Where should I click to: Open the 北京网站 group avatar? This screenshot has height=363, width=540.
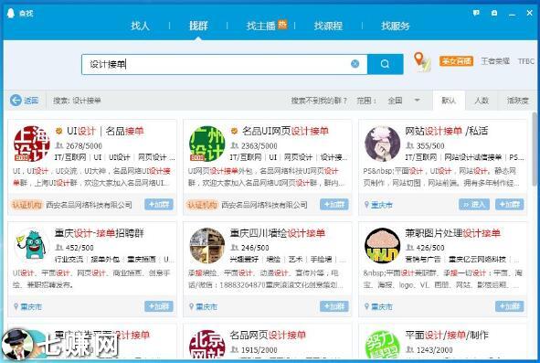click(x=207, y=344)
